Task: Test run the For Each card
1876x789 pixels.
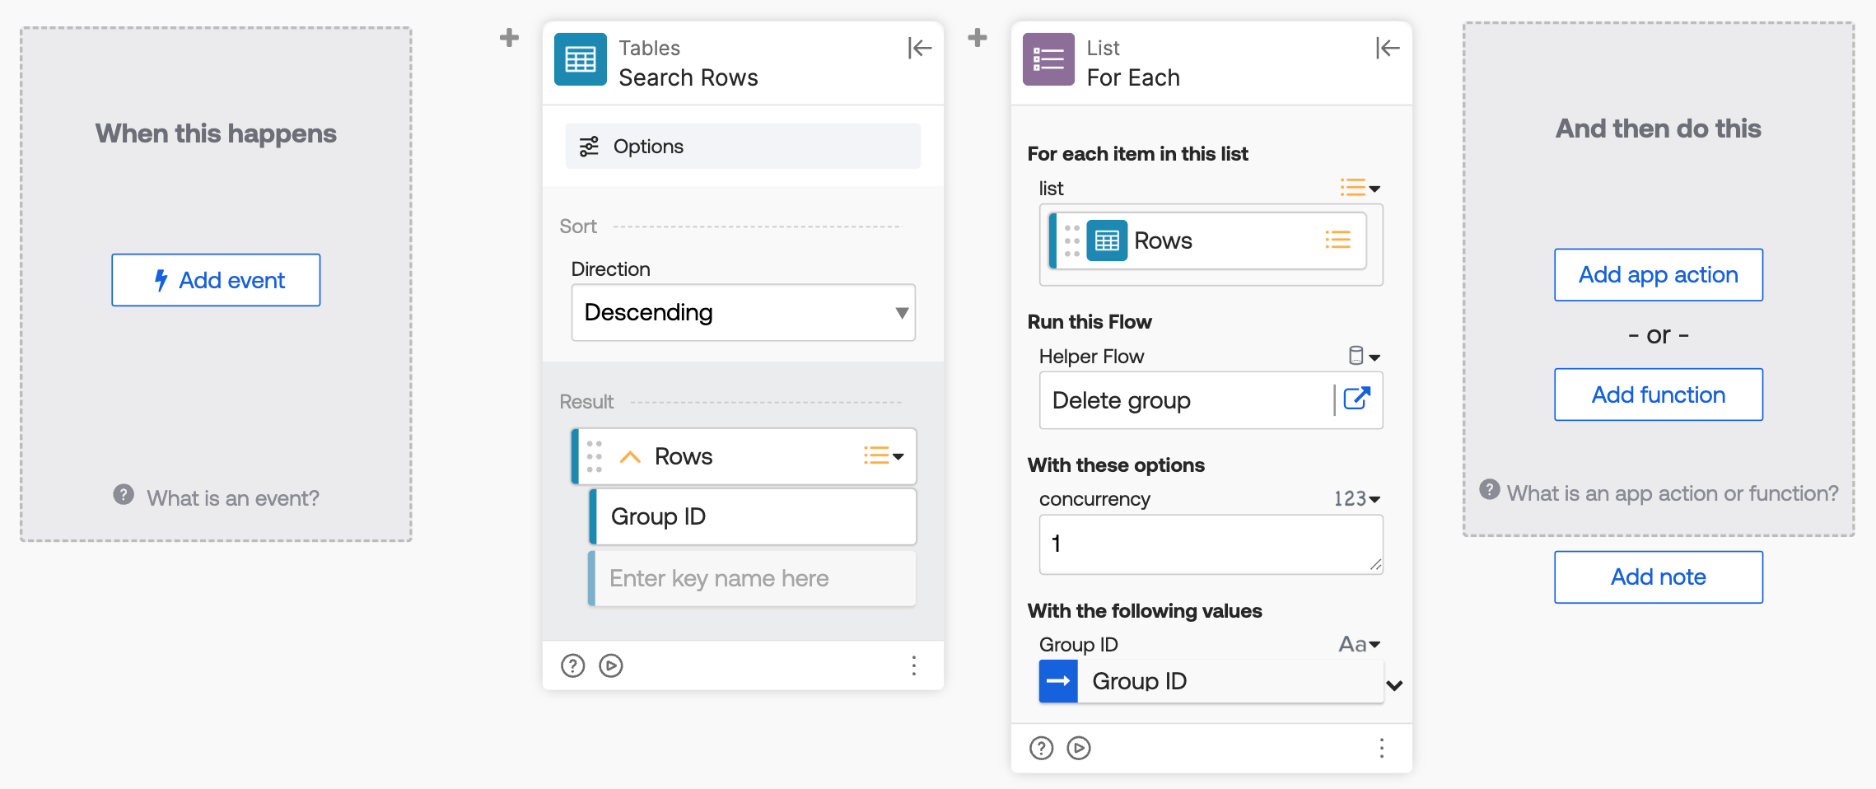Action: pyautogui.click(x=1079, y=748)
